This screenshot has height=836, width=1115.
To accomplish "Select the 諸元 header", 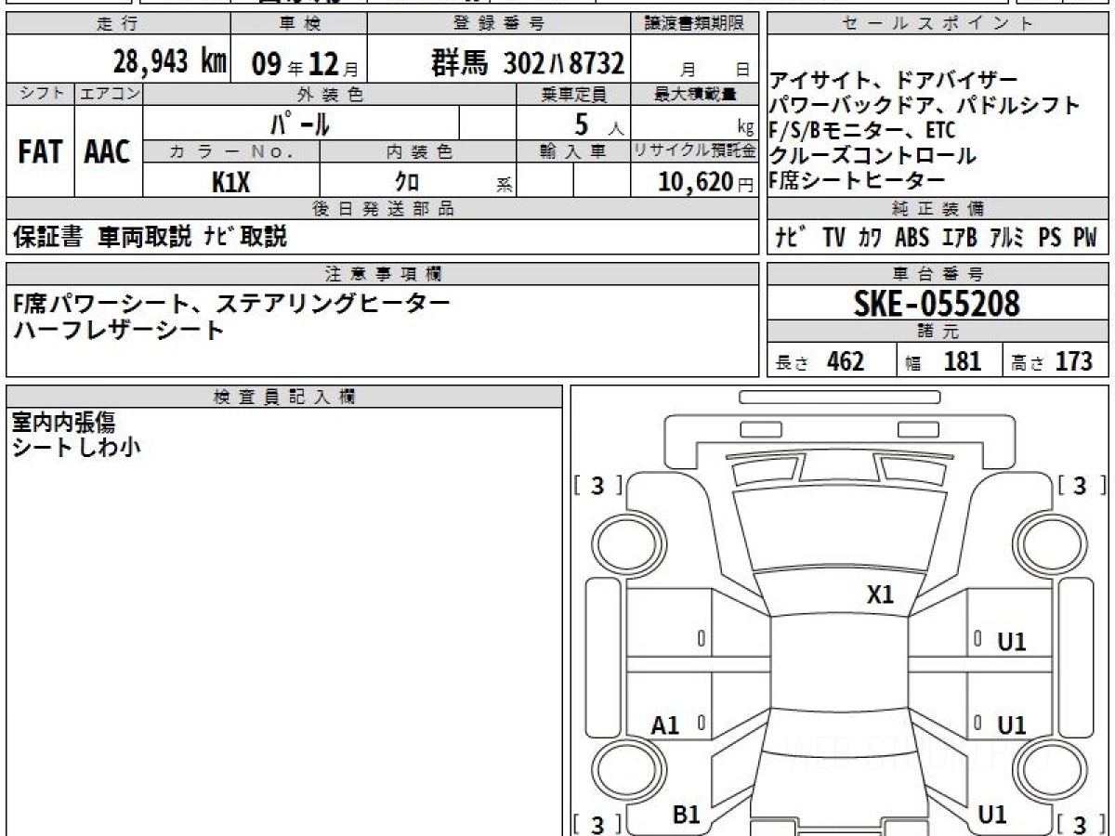I will 938,332.
